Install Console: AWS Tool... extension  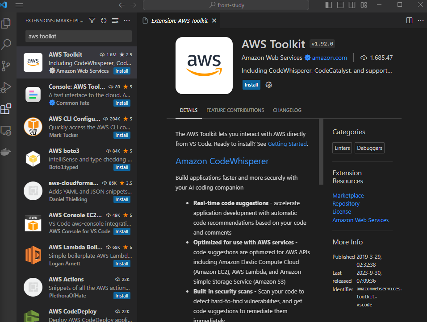coord(122,103)
